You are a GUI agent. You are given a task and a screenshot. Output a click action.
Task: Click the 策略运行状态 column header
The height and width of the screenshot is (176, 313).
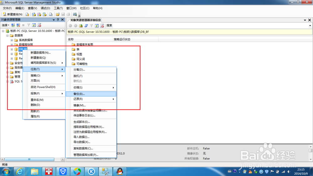point(136,39)
